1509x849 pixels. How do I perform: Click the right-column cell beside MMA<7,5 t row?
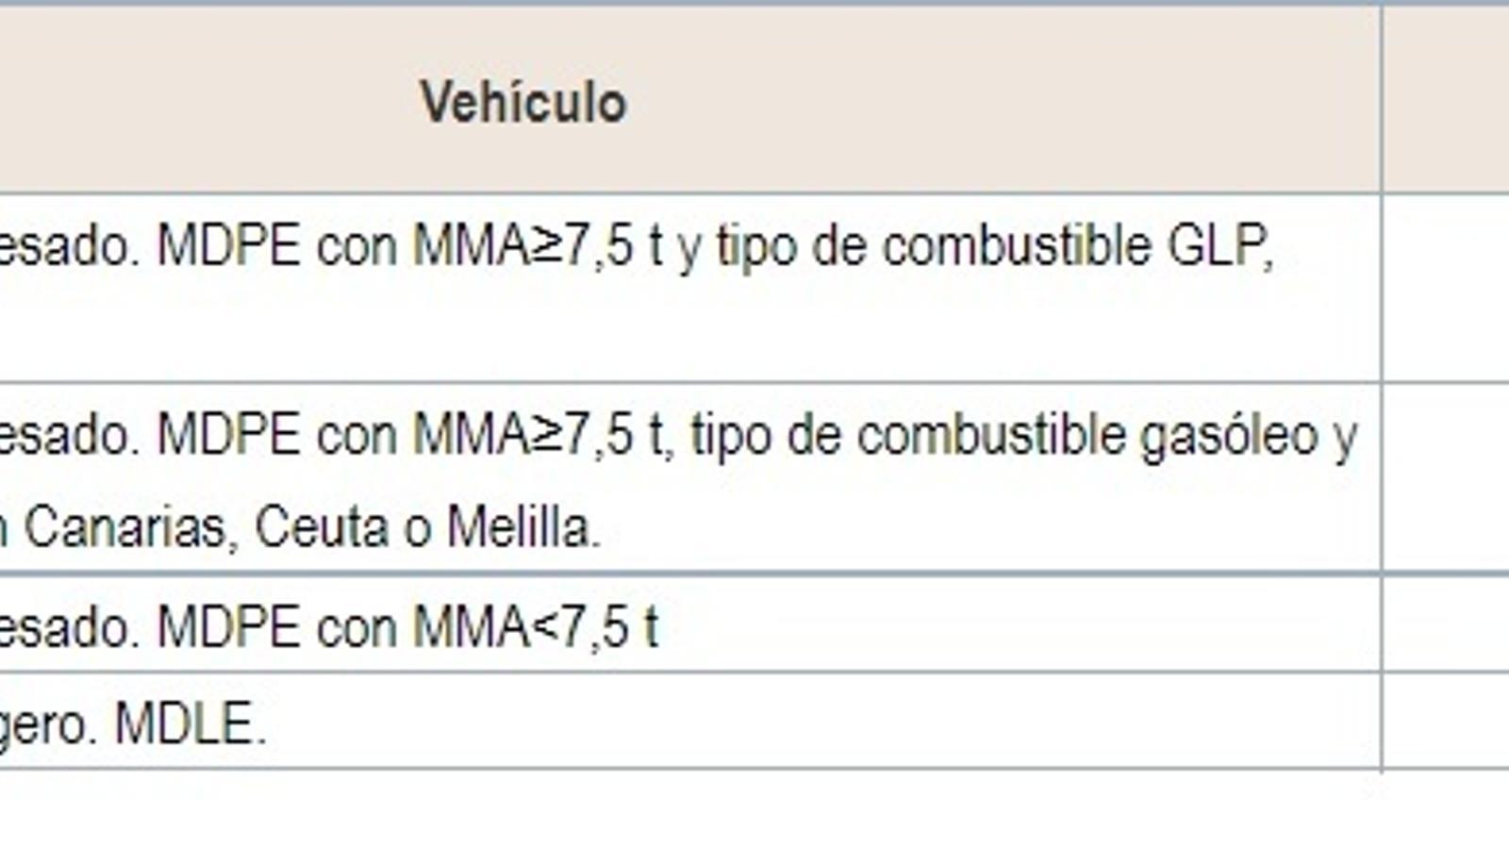[1446, 624]
